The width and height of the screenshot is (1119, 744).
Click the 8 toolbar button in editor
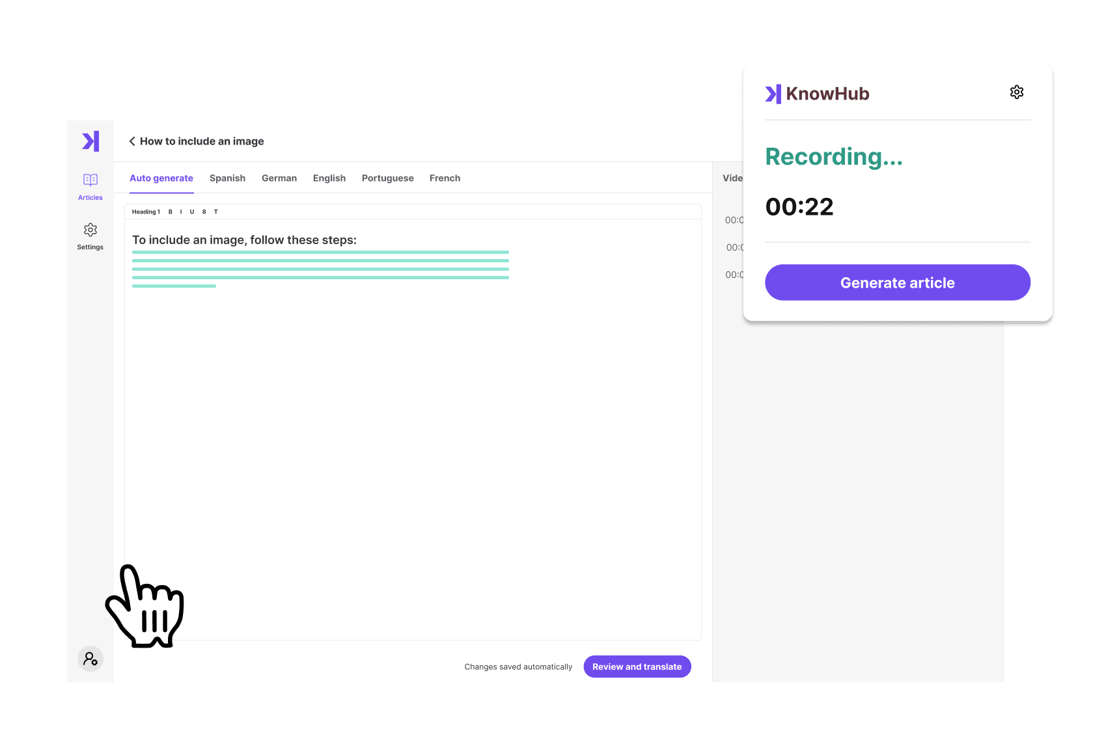[204, 212]
